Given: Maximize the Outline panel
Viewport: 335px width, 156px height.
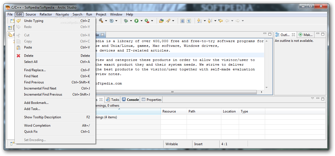Looking at the screenshot, I should (323, 34).
